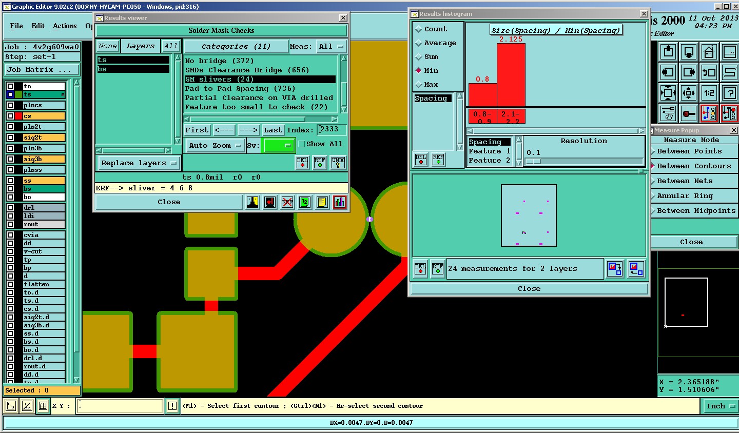Click the histogram import up-arrow icon
Screen dimensions: 739x433
click(x=636, y=269)
